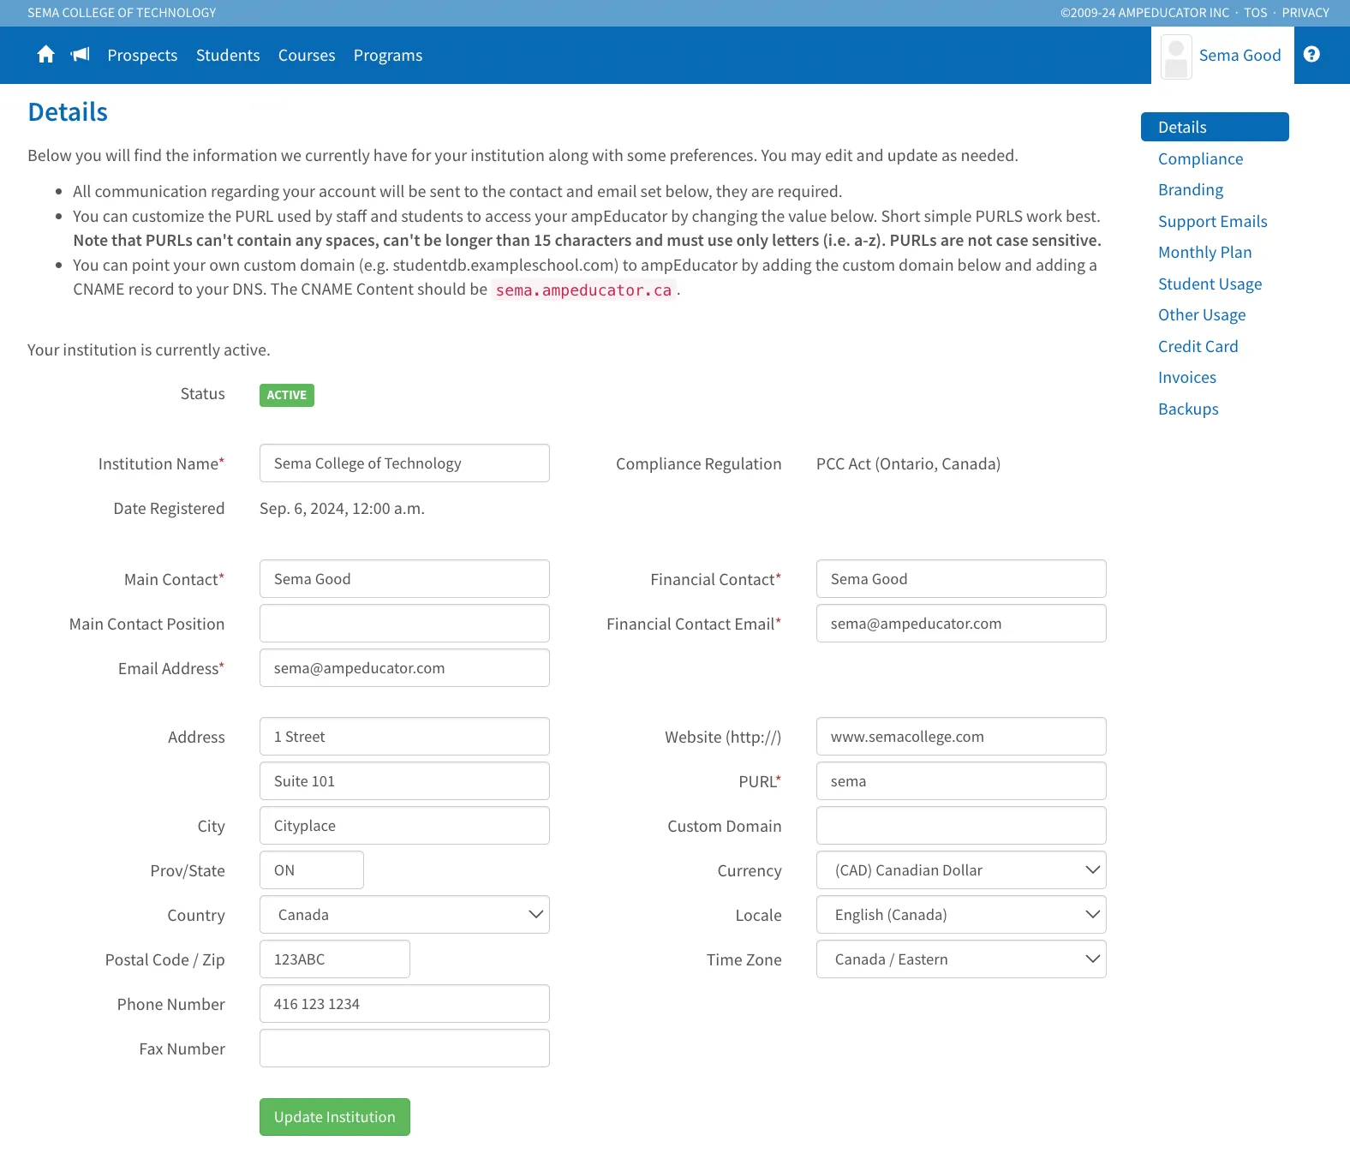This screenshot has height=1153, width=1350.
Task: Change the Time Zone dropdown
Action: [961, 959]
